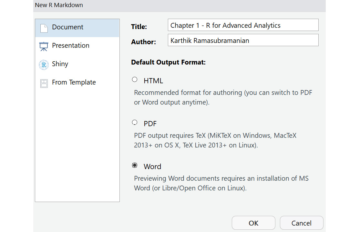Click the Word option label text
This screenshot has width=359, height=232.
(x=152, y=166)
